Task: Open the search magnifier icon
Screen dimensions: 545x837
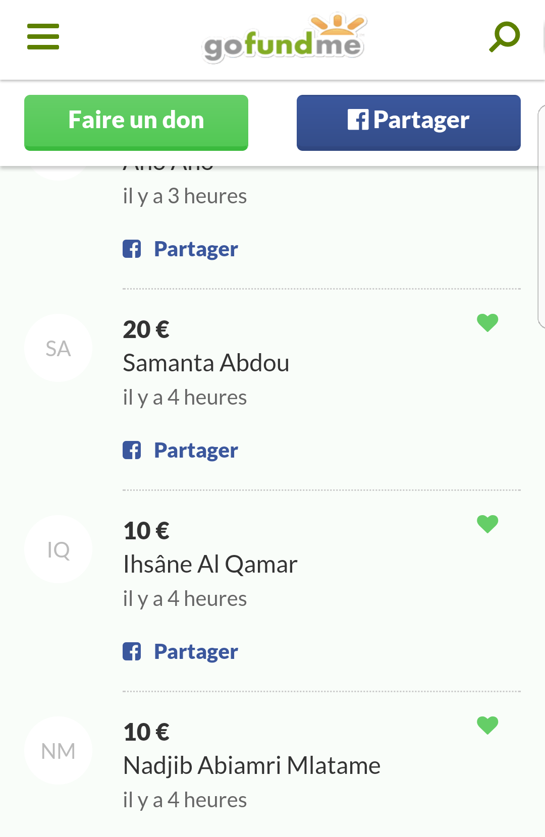Action: (504, 37)
